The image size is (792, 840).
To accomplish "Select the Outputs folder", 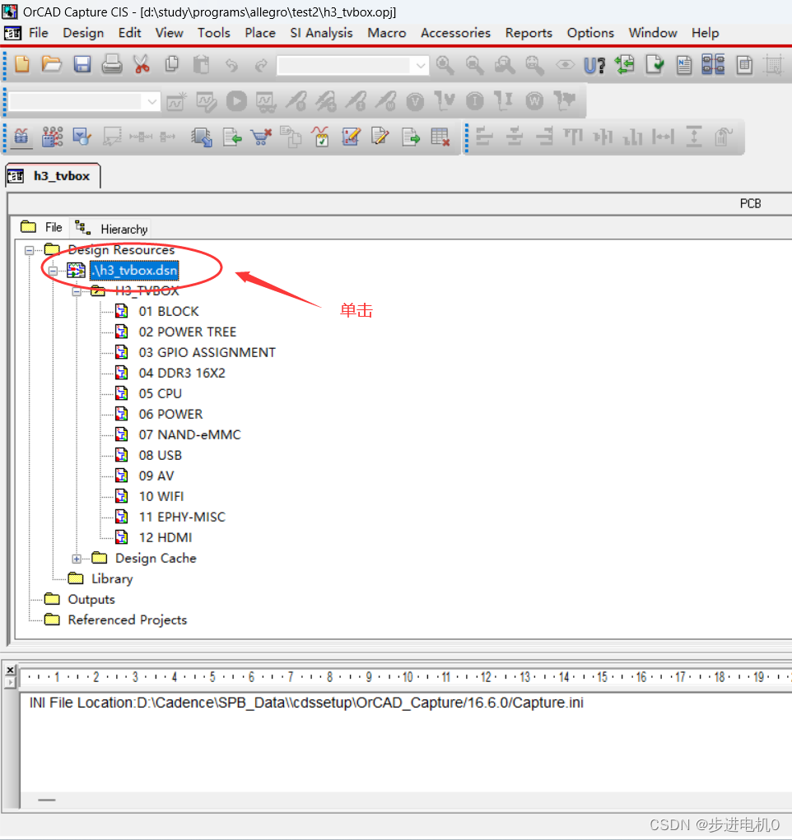I will pyautogui.click(x=91, y=600).
